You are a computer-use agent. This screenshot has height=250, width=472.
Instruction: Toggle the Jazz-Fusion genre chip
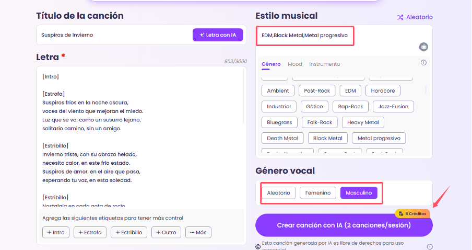393,107
